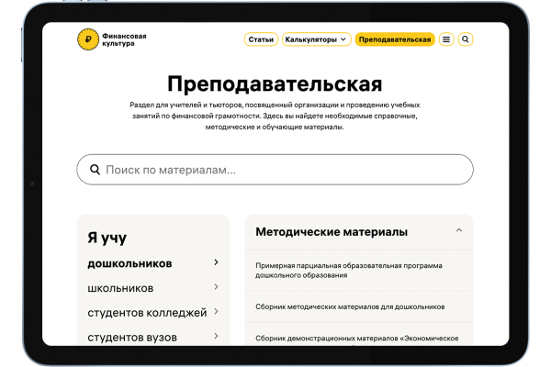Expand the Калькуляторы dropdown

pyautogui.click(x=317, y=39)
